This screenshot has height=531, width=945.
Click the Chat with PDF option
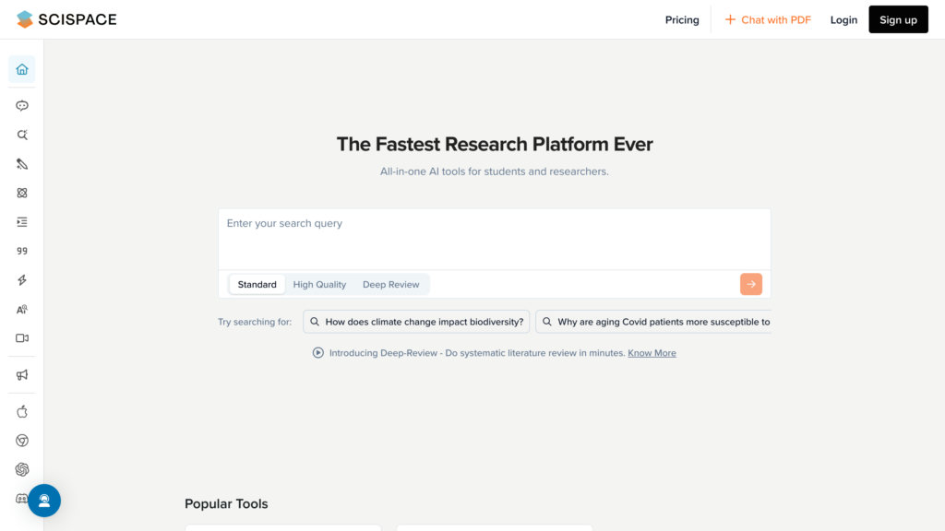click(x=767, y=20)
